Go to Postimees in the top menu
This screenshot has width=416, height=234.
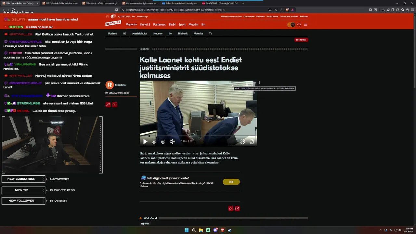coord(159,25)
